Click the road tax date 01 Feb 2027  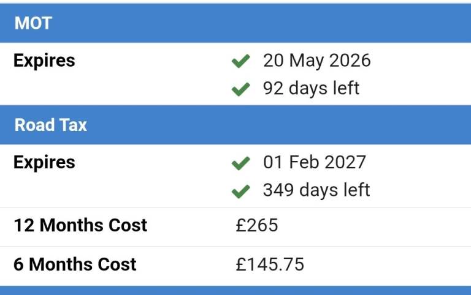coord(314,162)
